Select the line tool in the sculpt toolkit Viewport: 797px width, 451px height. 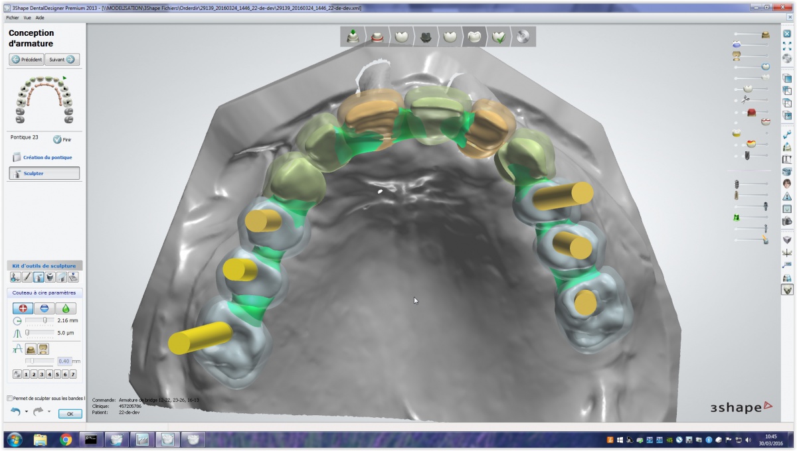(27, 277)
